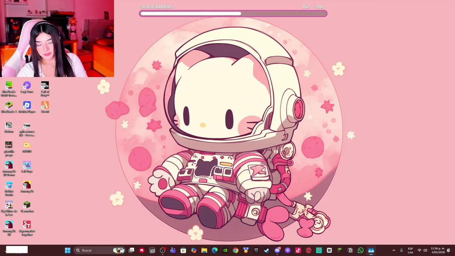Click the Buscar taskbar search box
Viewport: 455px width, 256px height.
[100, 250]
